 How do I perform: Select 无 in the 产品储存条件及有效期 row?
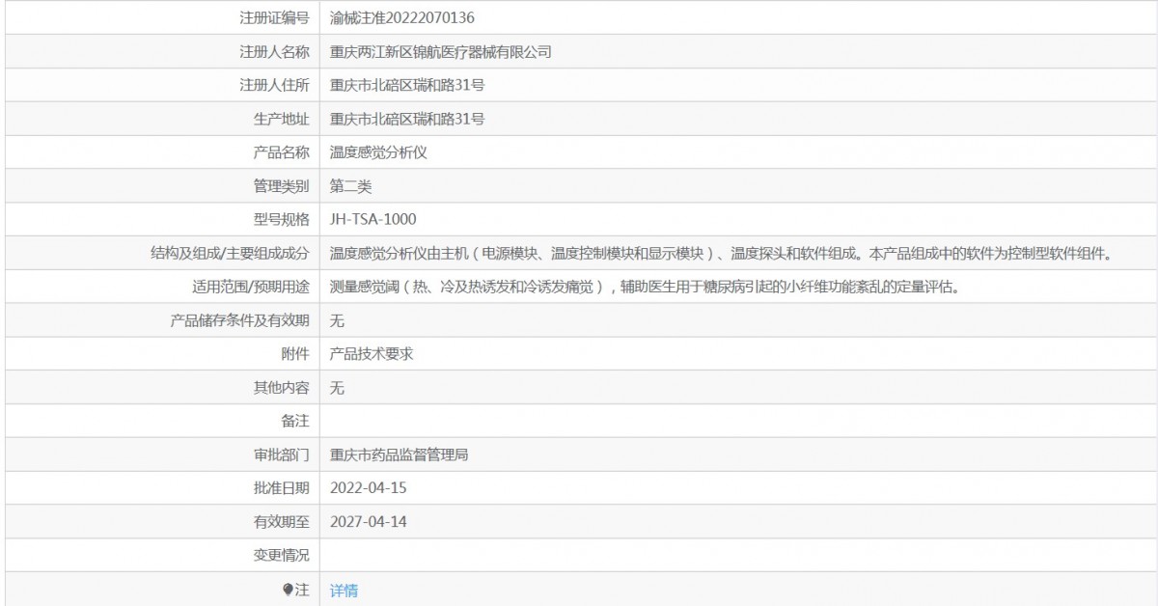pyautogui.click(x=337, y=320)
